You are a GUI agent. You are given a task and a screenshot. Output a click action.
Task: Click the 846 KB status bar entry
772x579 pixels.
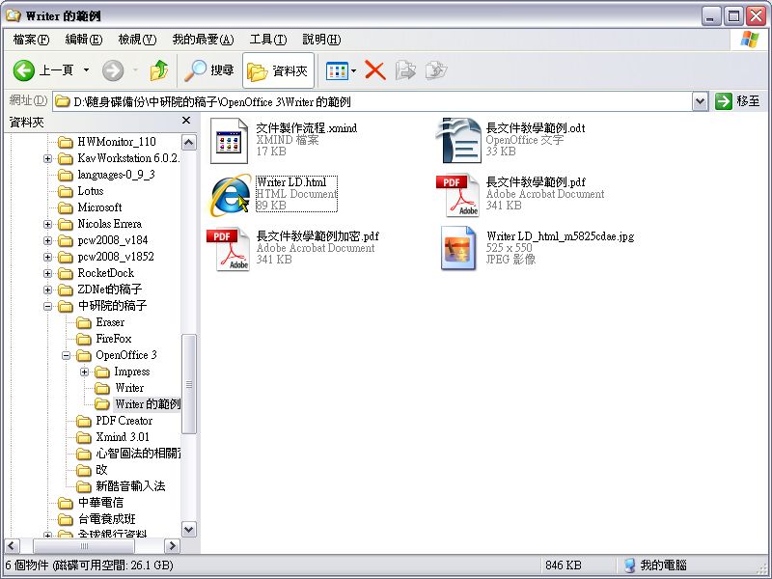564,565
